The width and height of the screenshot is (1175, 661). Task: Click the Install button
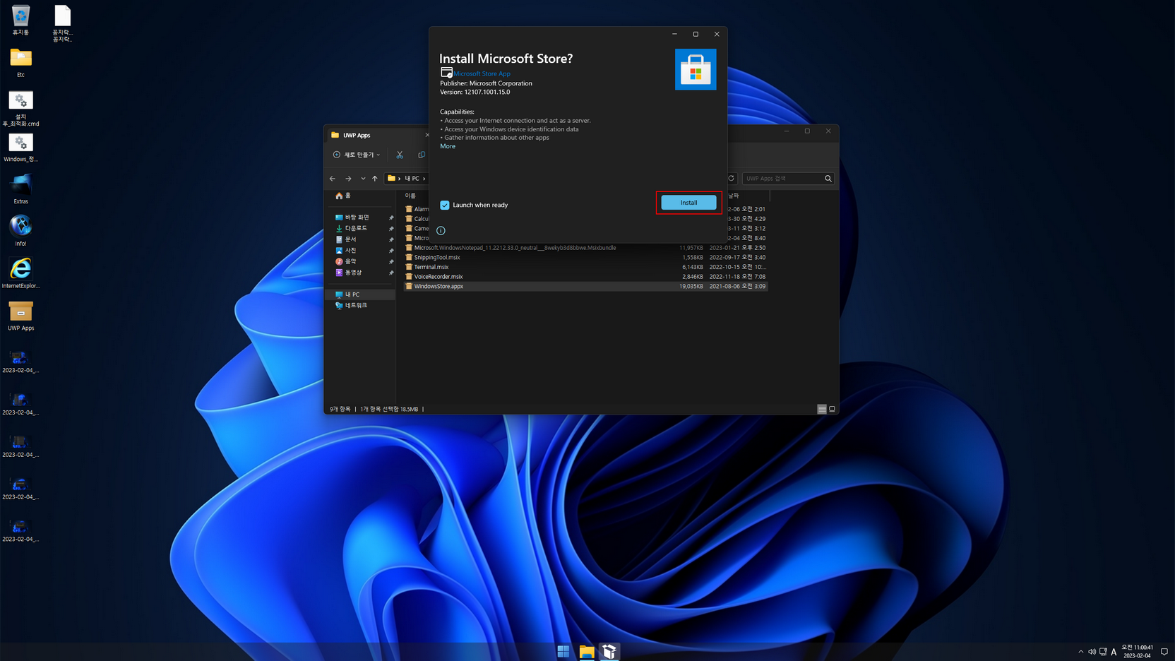688,203
